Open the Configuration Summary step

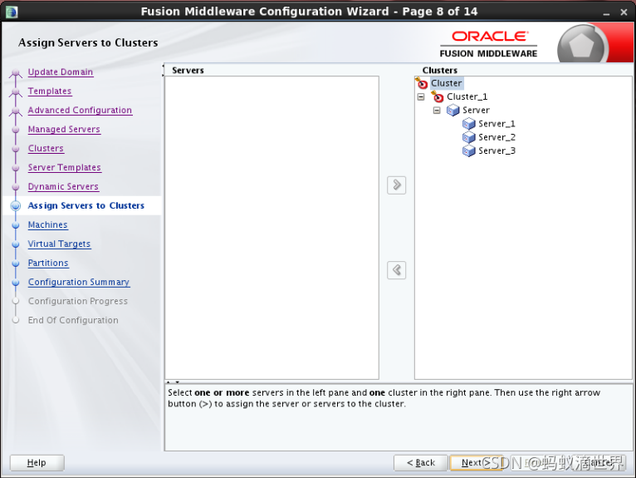[x=79, y=282]
